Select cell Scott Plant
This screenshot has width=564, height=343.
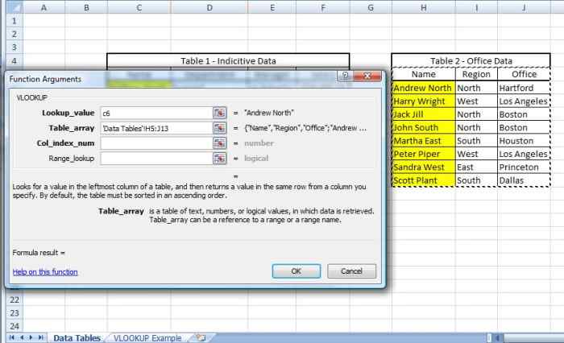click(x=423, y=180)
